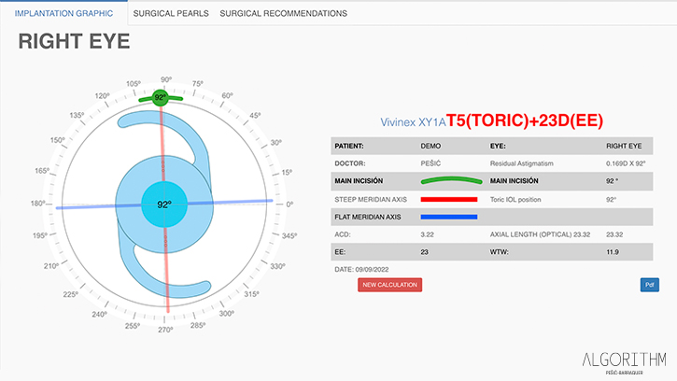Click the Residual Astigmatism label
The height and width of the screenshot is (381, 677).
522,163
